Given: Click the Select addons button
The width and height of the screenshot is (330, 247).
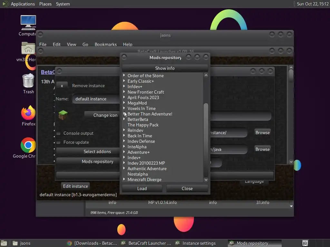Looking at the screenshot, I should (88, 151).
